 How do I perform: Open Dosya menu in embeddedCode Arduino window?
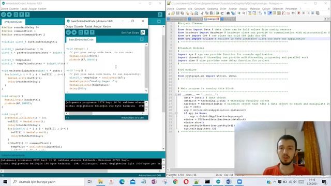pos(4,9)
